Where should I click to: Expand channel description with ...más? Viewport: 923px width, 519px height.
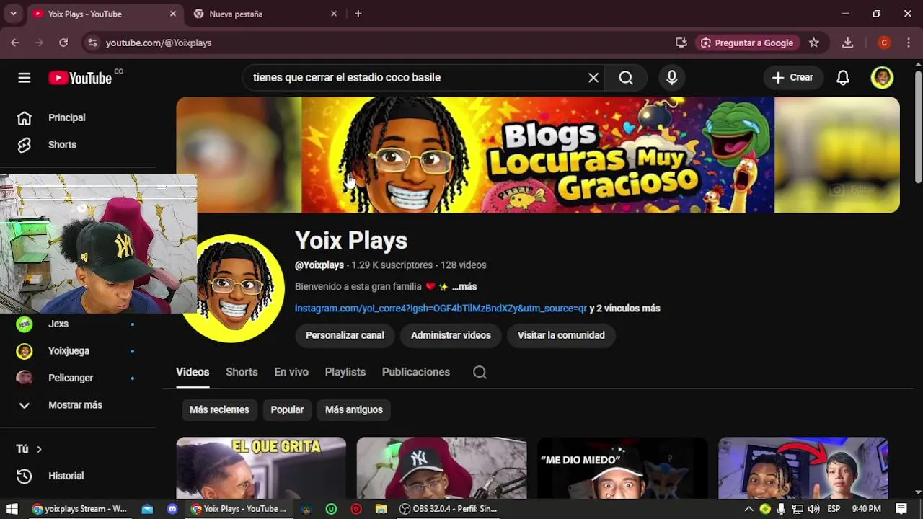tap(464, 287)
